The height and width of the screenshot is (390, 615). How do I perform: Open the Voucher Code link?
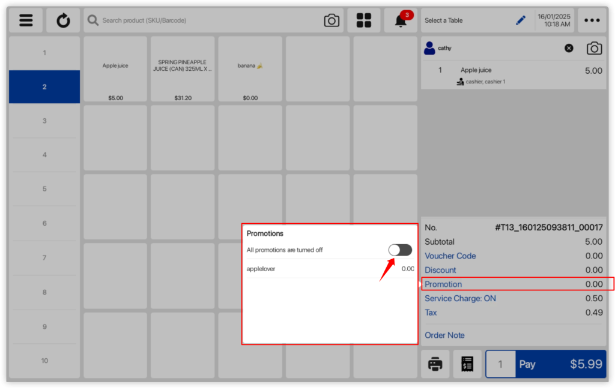click(450, 256)
